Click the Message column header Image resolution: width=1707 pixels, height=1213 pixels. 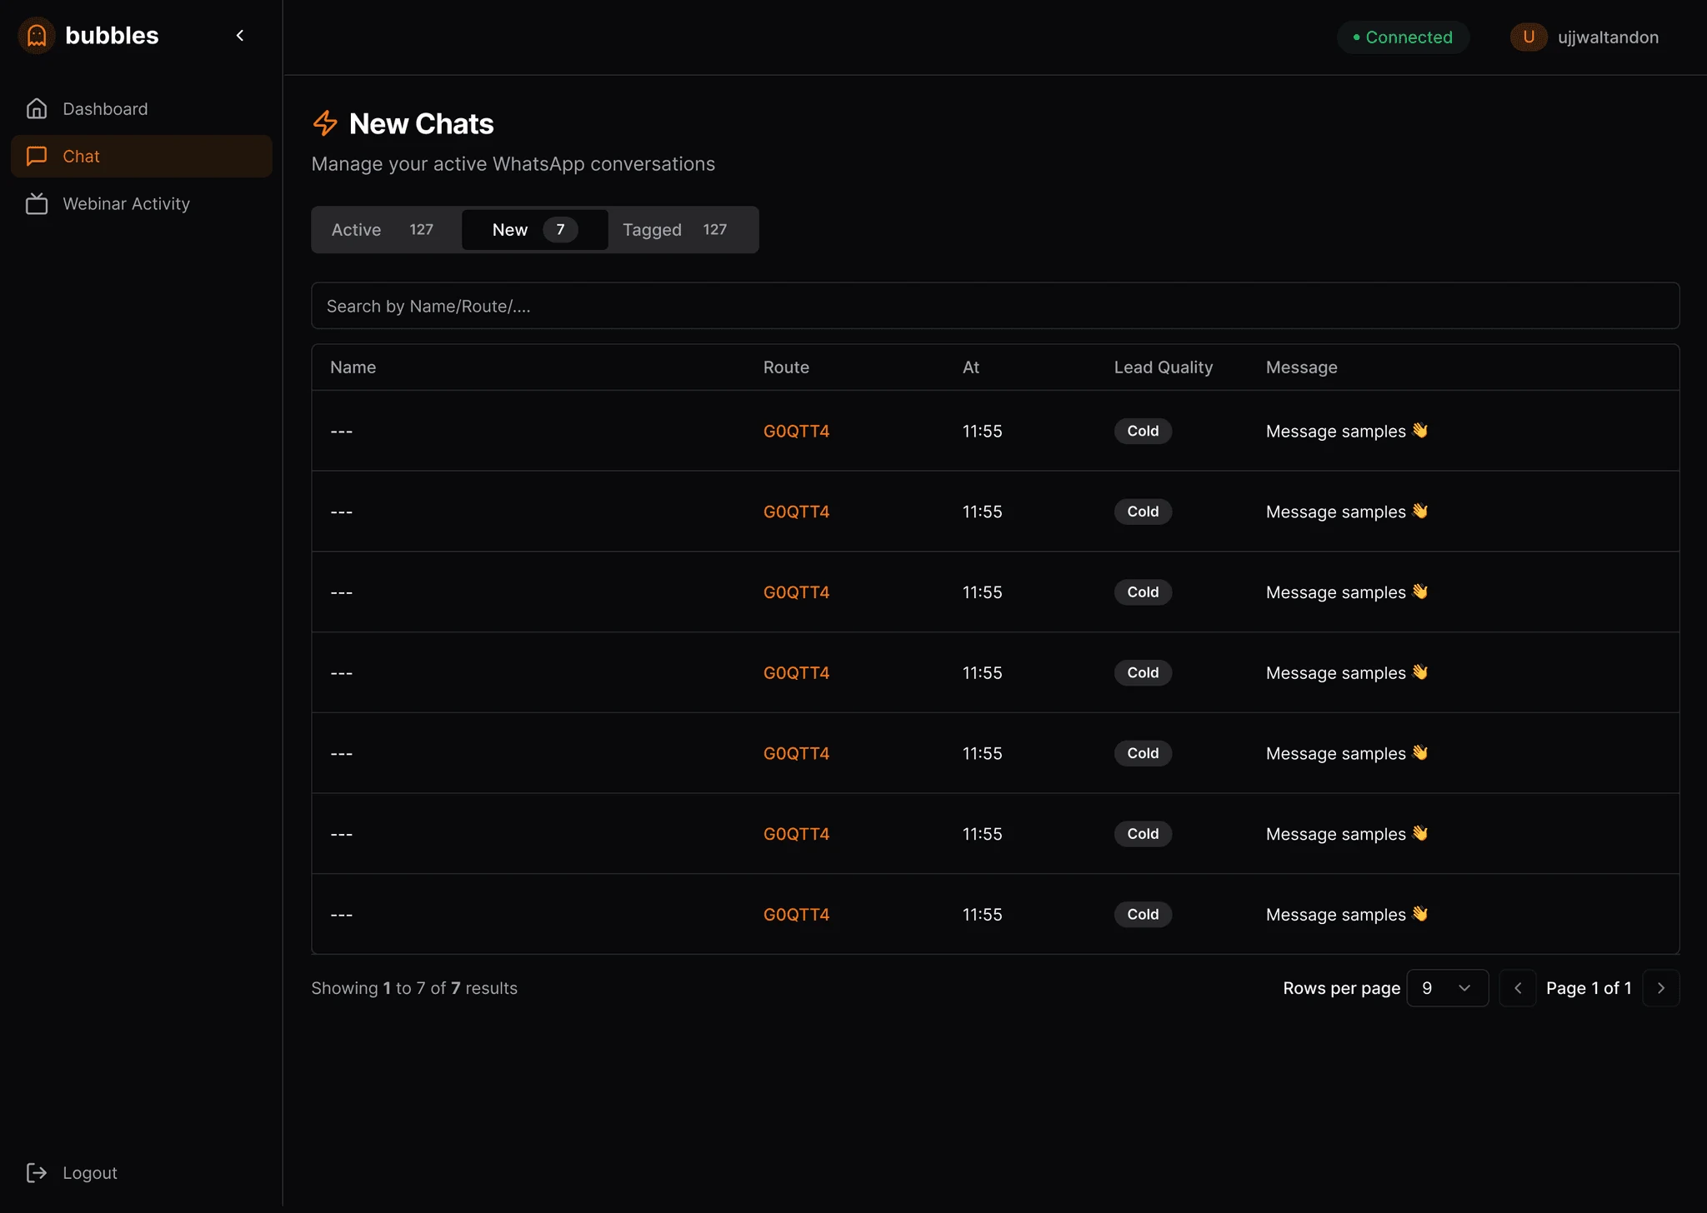(x=1301, y=367)
